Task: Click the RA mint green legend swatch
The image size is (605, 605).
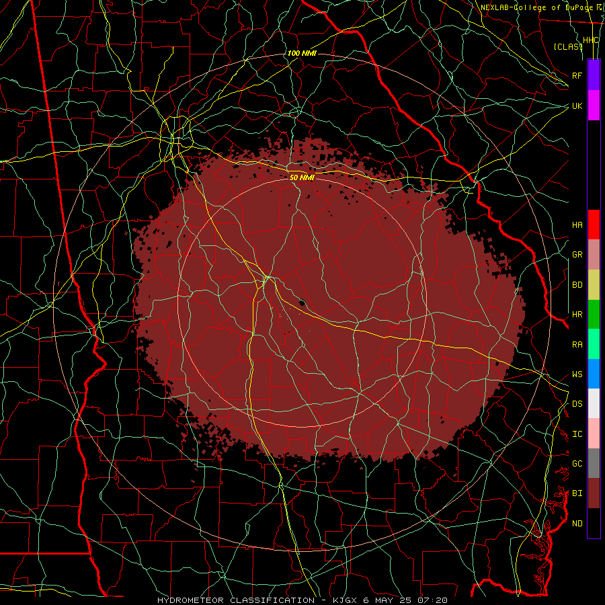Action: pos(594,344)
